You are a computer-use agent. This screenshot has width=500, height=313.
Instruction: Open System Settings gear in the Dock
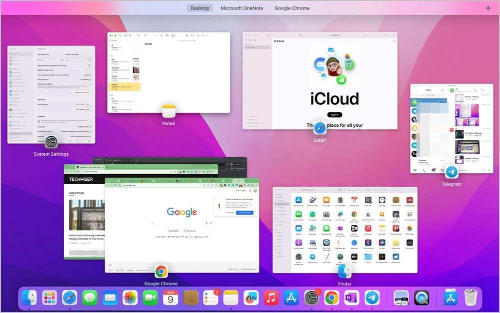click(x=311, y=298)
